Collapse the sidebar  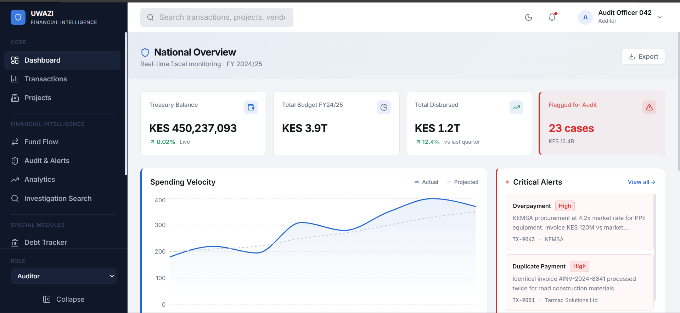pos(64,299)
